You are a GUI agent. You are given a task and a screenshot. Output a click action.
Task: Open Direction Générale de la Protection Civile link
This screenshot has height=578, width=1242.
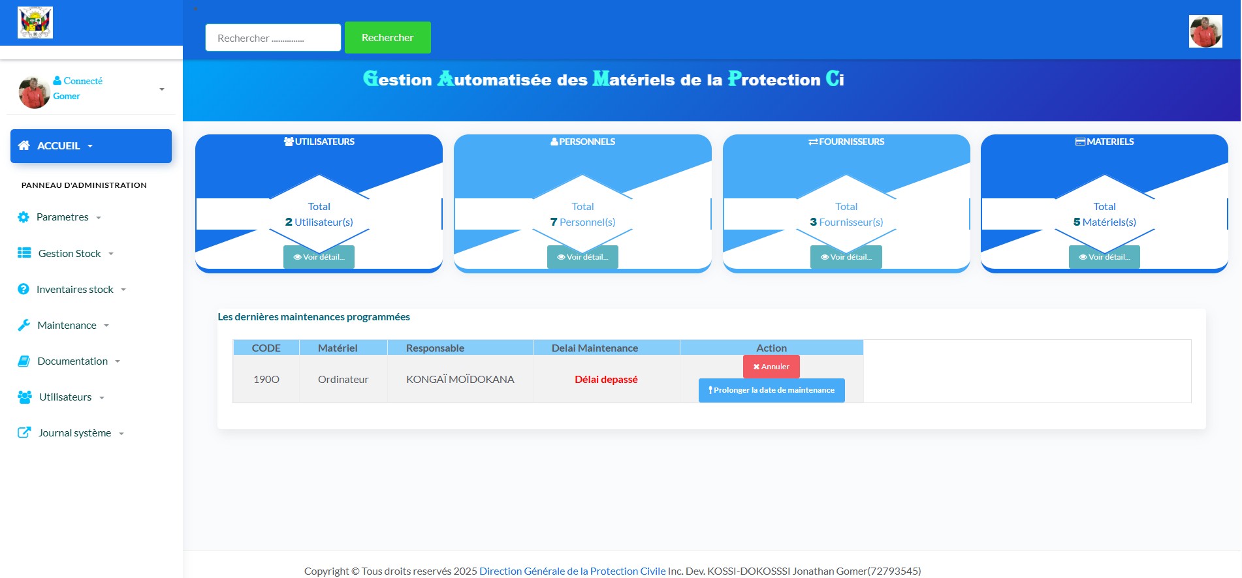click(x=573, y=571)
